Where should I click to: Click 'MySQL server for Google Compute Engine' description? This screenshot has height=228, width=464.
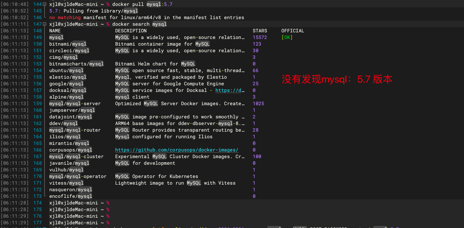point(169,84)
